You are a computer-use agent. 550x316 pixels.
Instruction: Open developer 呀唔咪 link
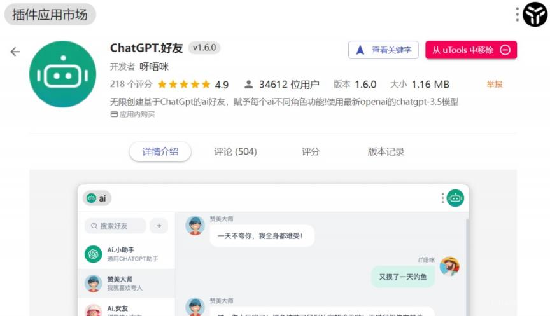[x=154, y=67]
